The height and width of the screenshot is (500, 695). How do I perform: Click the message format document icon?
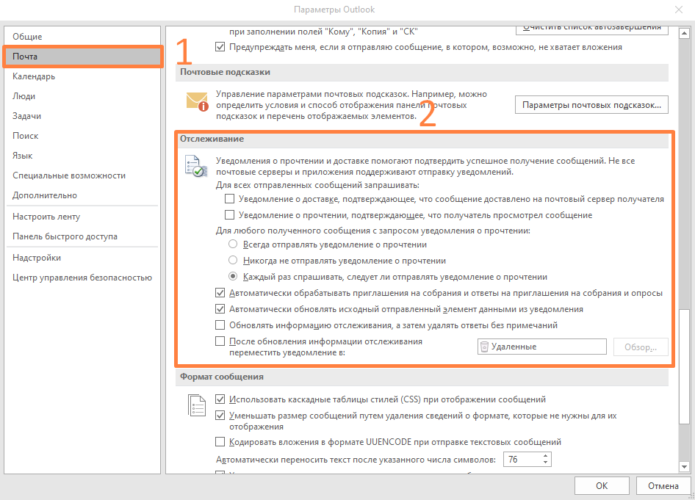pos(197,405)
